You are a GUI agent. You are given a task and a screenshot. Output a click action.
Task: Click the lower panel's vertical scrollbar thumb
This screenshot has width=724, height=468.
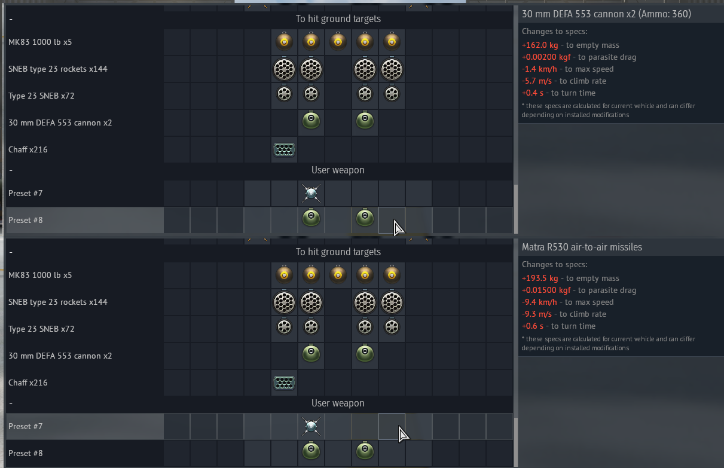[x=515, y=442]
